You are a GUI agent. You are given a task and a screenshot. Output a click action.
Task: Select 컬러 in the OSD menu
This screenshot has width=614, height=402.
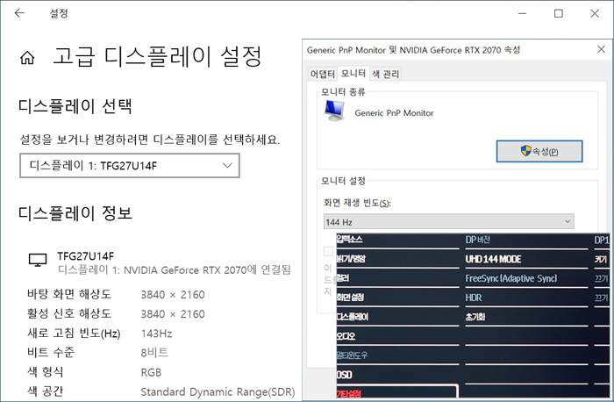343,278
